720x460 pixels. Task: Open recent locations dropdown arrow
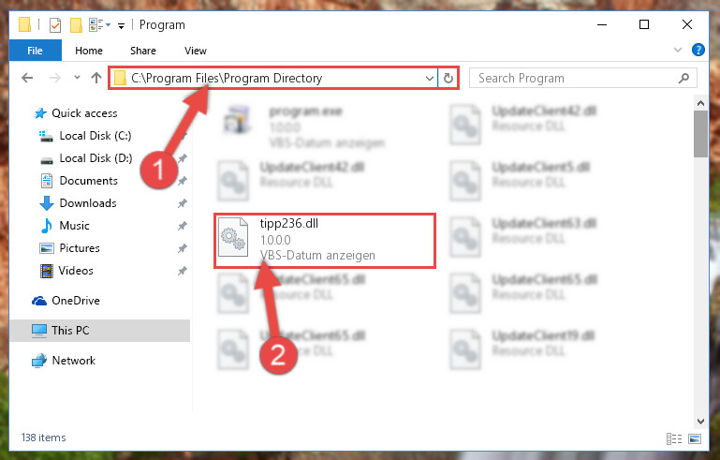coord(77,77)
